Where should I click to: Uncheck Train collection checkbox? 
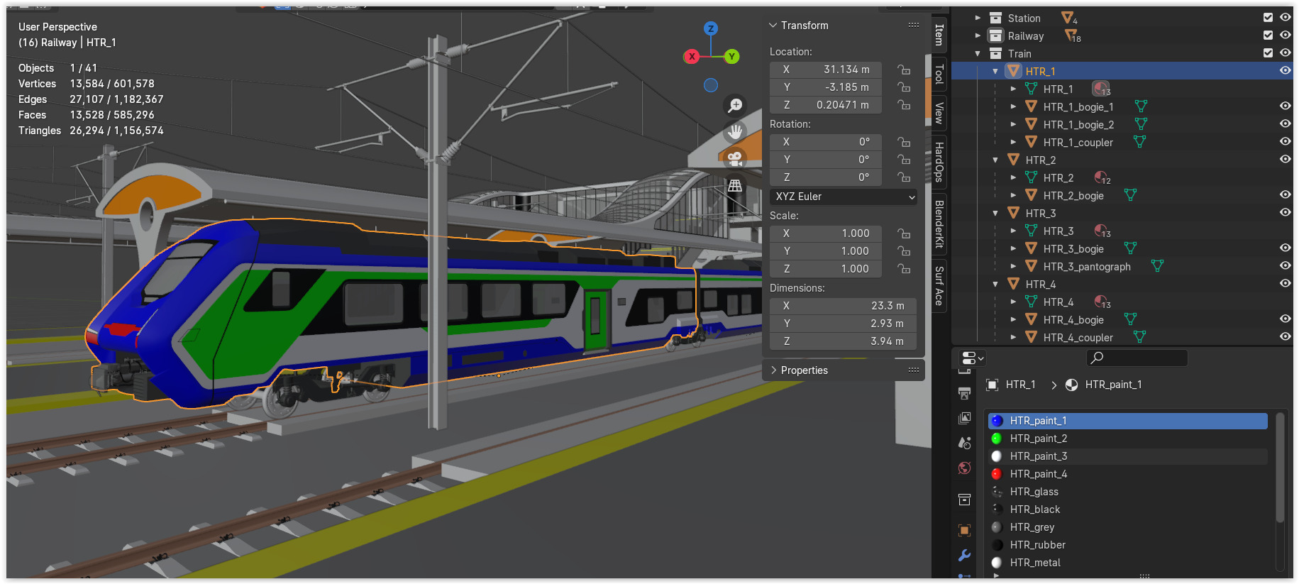click(x=1268, y=53)
